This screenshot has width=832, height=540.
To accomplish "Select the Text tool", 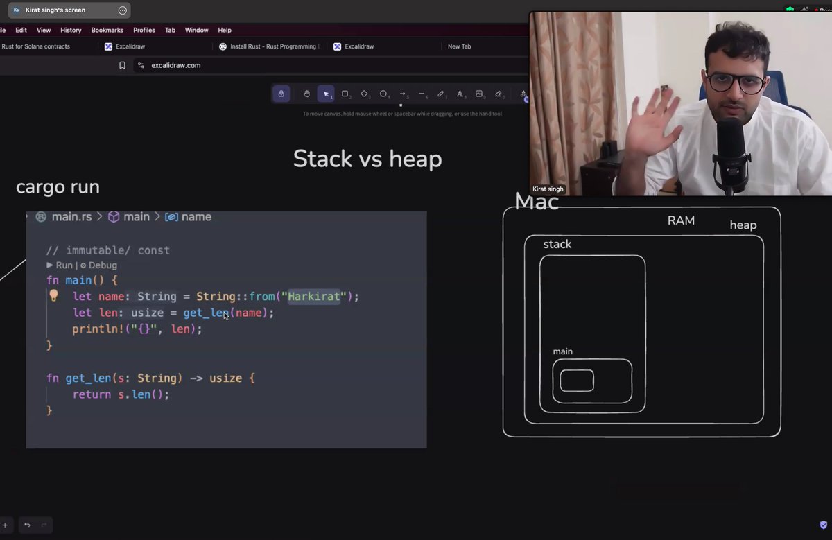I will (460, 94).
